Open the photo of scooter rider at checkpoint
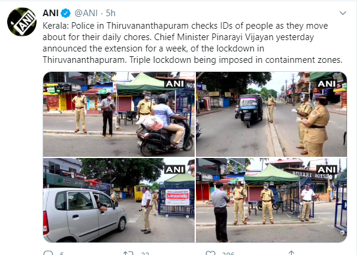This screenshot has width=357, height=255. tap(119, 114)
